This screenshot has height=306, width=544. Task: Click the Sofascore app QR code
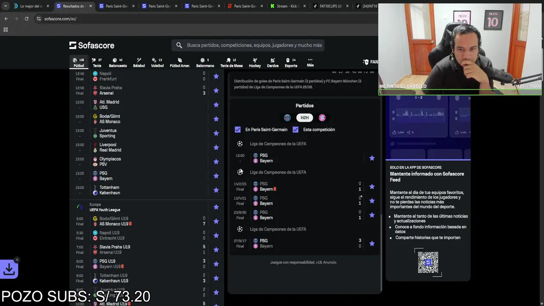(428, 262)
